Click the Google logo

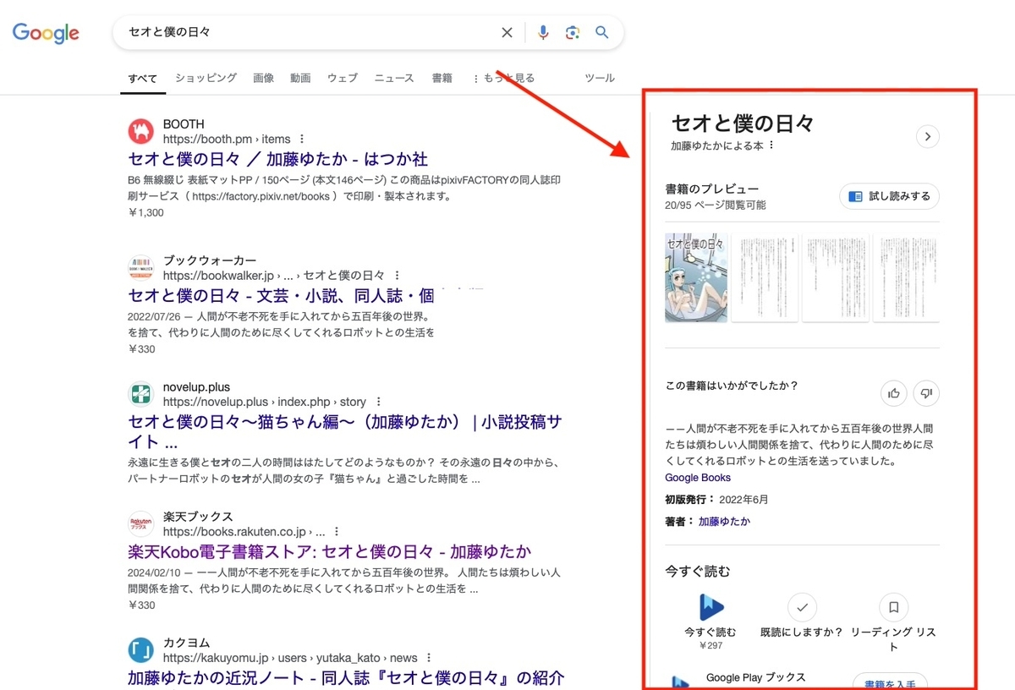coord(46,33)
